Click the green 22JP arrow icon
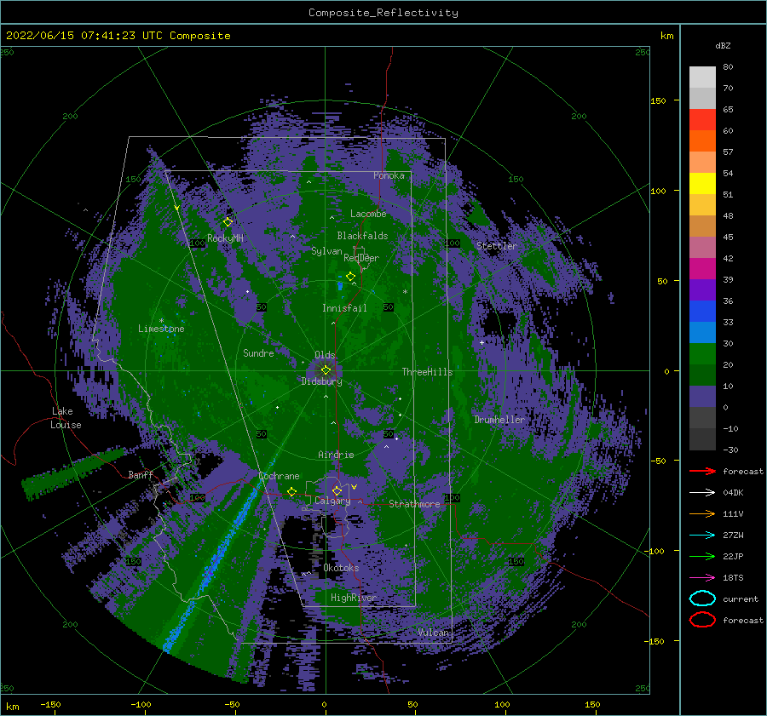Viewport: 767px width, 716px height. pyautogui.click(x=702, y=556)
